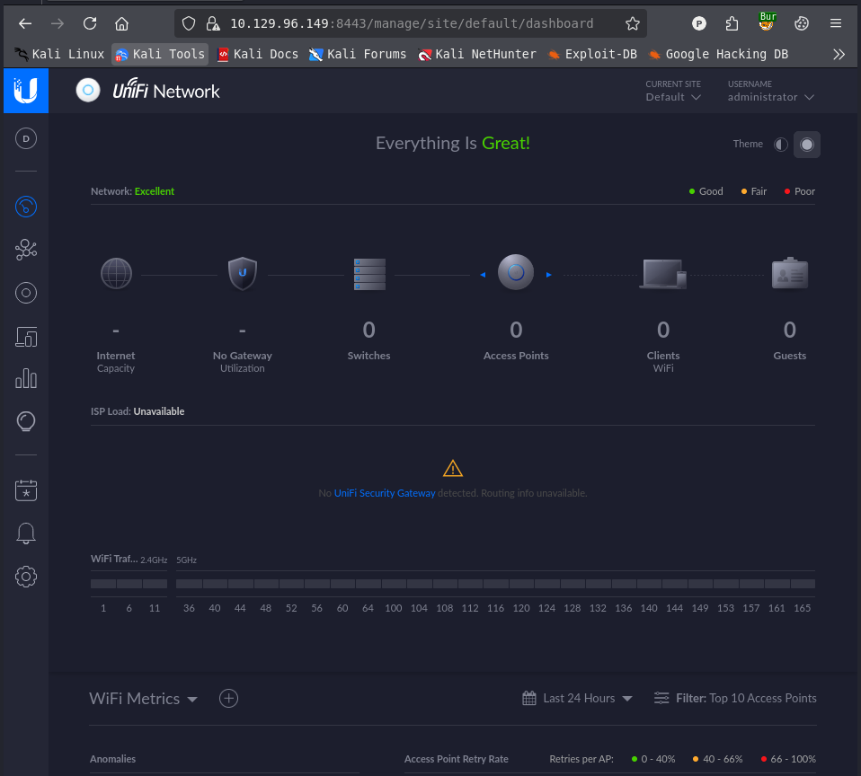Click the 5GHz band label
This screenshot has height=776, width=861.
point(186,560)
